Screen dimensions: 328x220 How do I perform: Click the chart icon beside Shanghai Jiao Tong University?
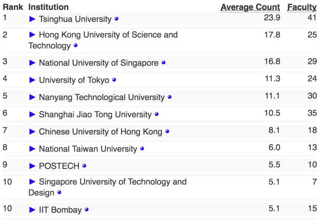[157, 114]
